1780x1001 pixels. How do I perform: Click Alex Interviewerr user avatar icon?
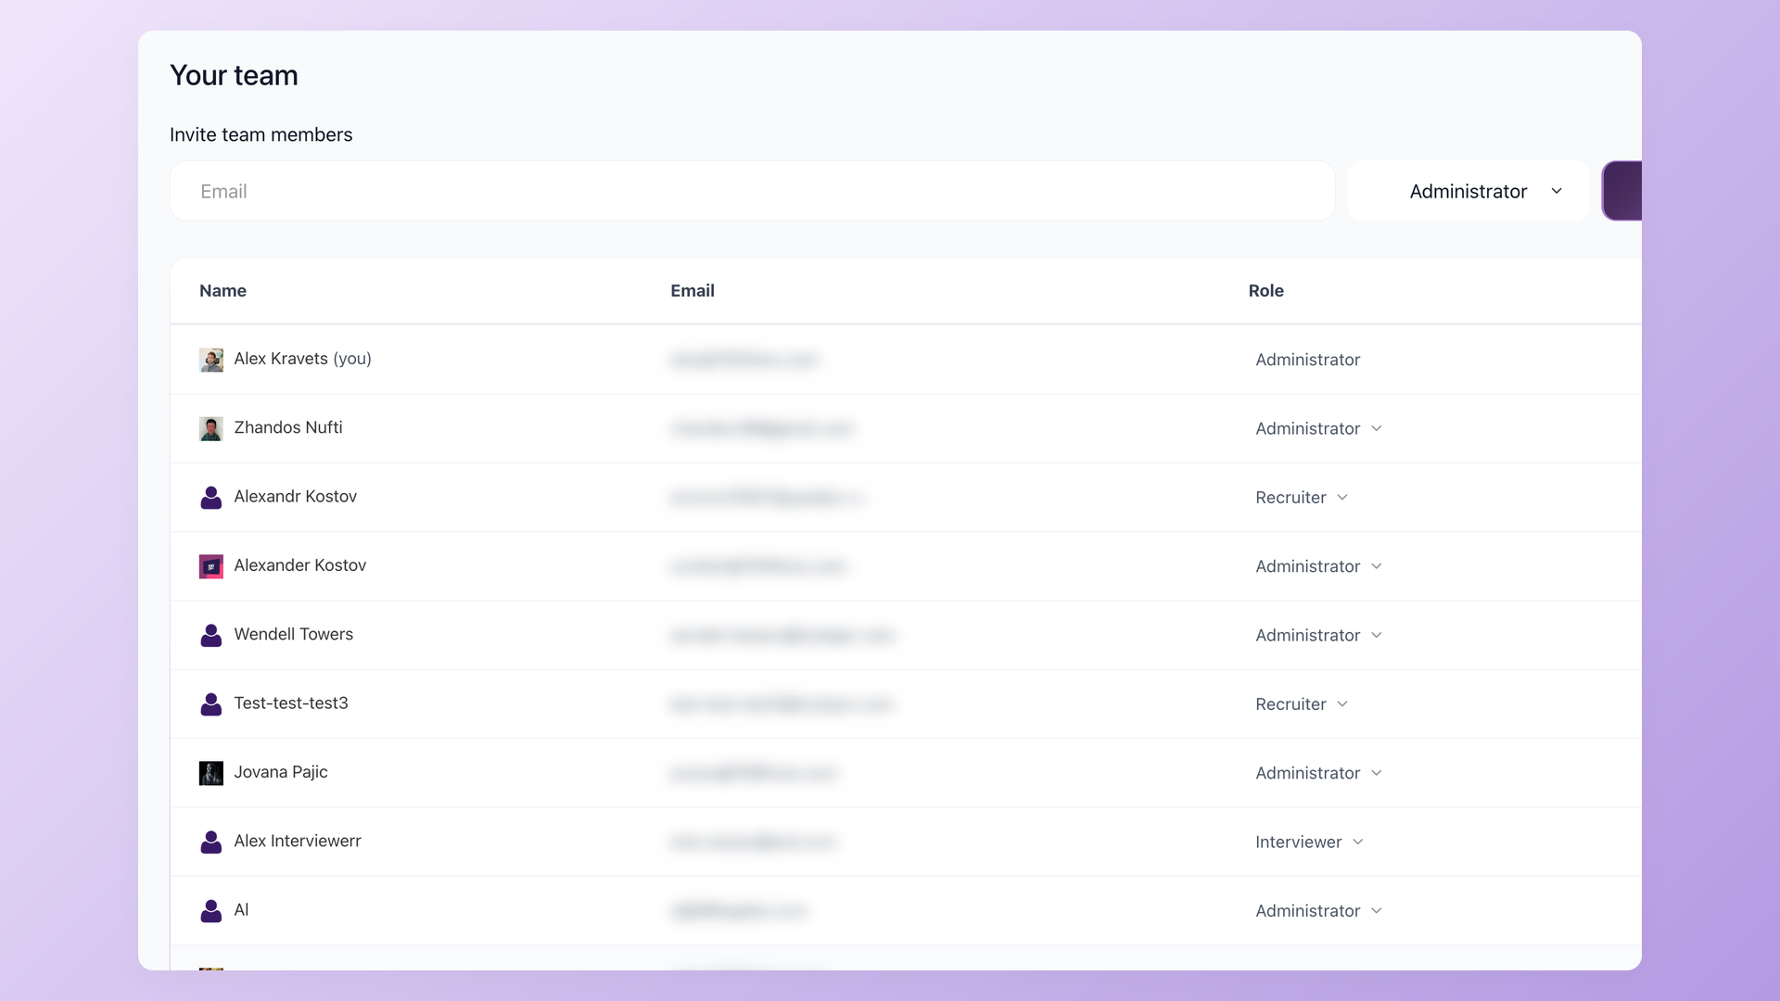click(211, 842)
